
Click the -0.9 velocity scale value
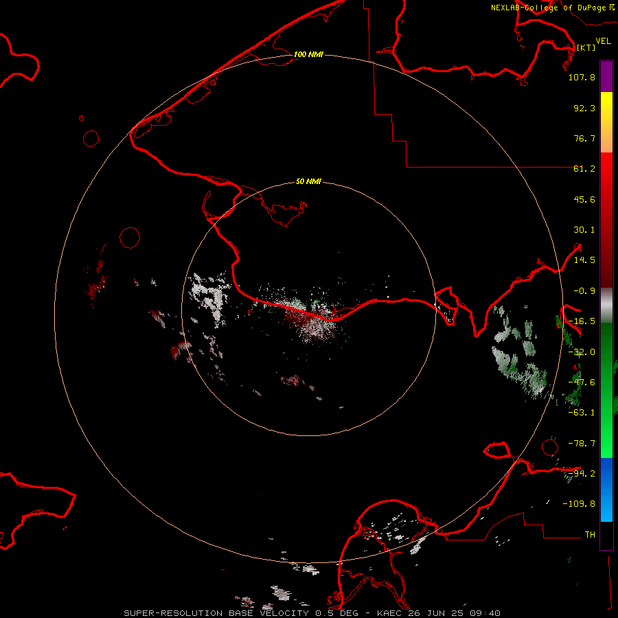coord(584,291)
